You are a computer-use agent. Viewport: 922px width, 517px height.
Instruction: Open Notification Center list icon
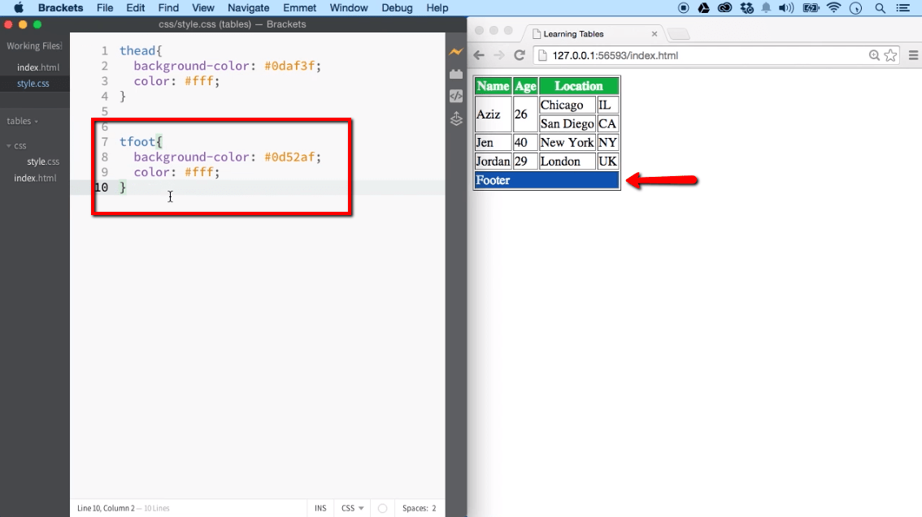coord(903,7)
